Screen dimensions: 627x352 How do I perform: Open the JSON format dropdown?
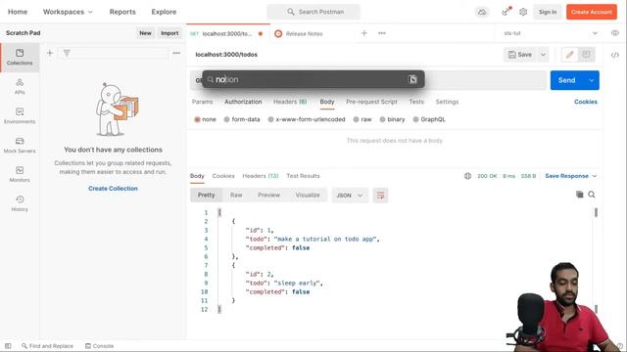[x=350, y=196]
